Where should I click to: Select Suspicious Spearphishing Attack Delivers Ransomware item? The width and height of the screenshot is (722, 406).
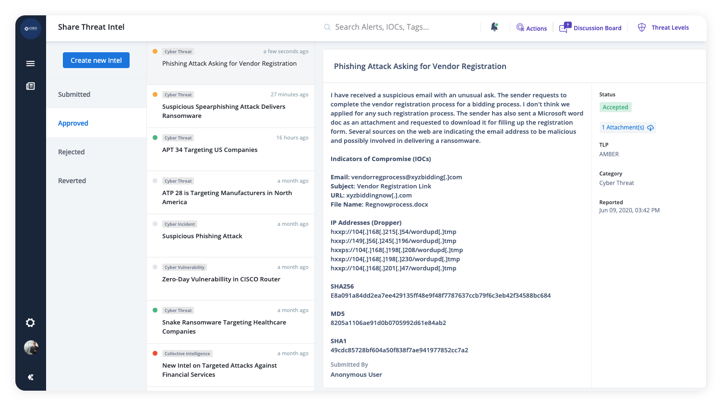[x=230, y=106]
